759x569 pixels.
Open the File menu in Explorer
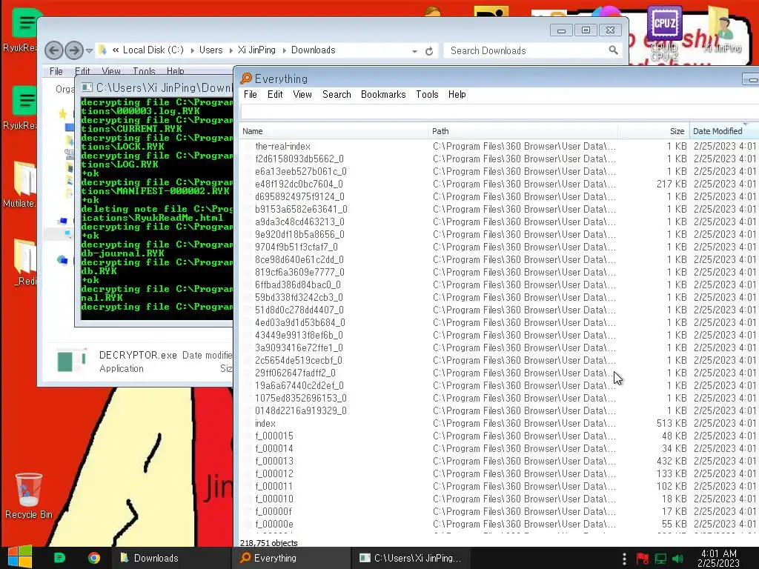[56, 71]
